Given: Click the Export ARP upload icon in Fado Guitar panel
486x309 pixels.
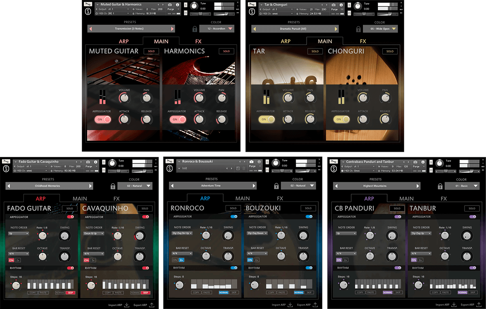Looking at the screenshot, I should 151,305.
